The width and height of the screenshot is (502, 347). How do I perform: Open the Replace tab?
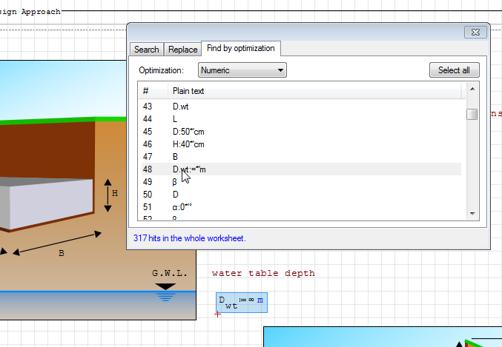pyautogui.click(x=182, y=50)
